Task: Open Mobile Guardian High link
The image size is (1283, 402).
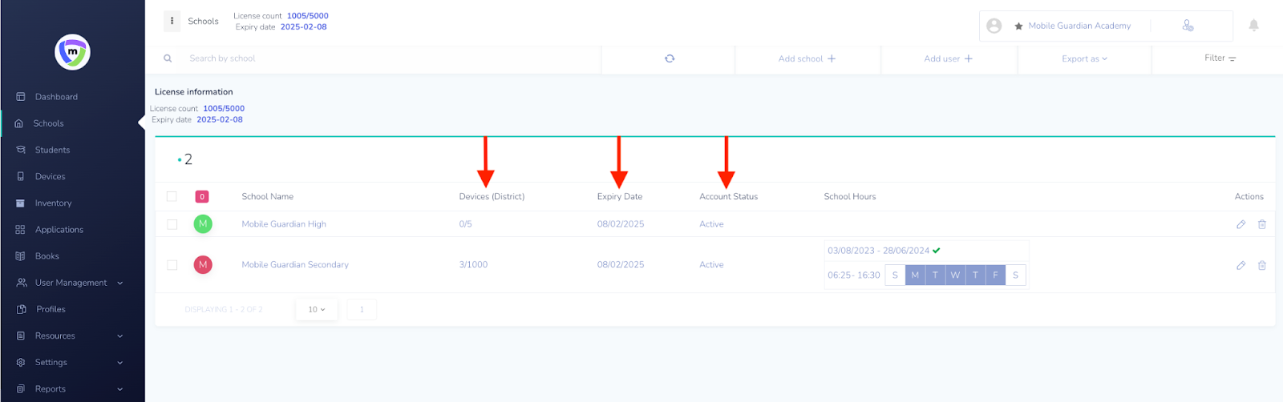Action: pos(284,224)
